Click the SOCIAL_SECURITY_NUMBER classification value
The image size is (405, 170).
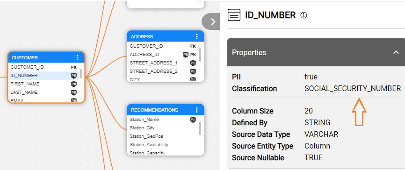(x=353, y=89)
